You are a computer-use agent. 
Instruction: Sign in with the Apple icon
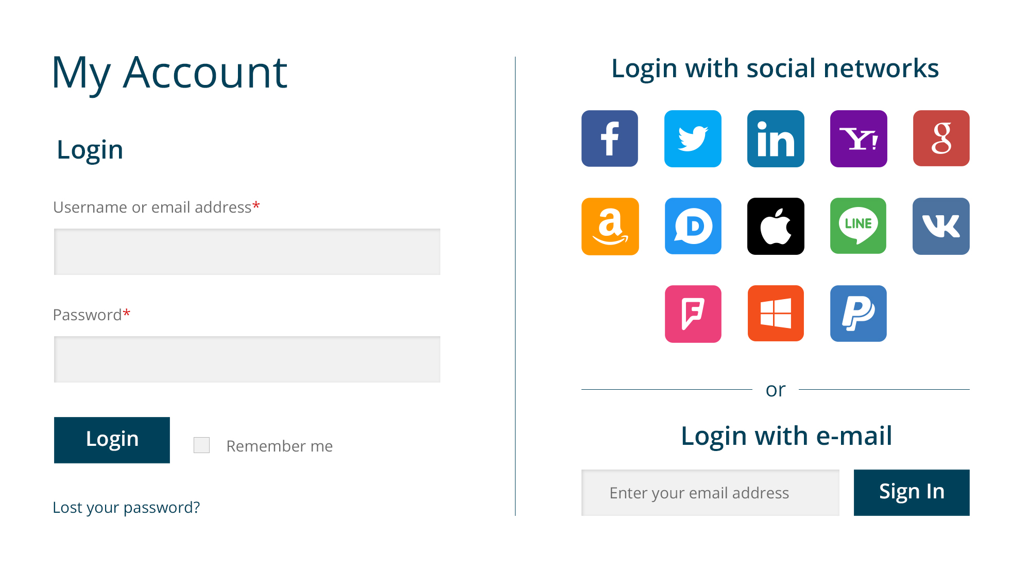point(775,227)
